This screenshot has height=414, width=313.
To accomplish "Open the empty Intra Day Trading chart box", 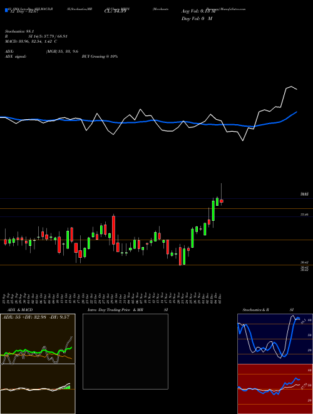I will click(125, 351).
